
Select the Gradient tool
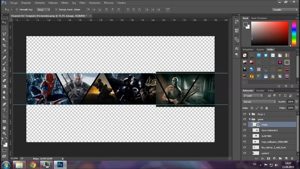[x=4, y=86]
